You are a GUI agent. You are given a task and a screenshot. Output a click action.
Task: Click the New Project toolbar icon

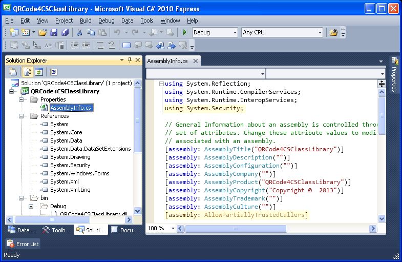tap(14, 32)
